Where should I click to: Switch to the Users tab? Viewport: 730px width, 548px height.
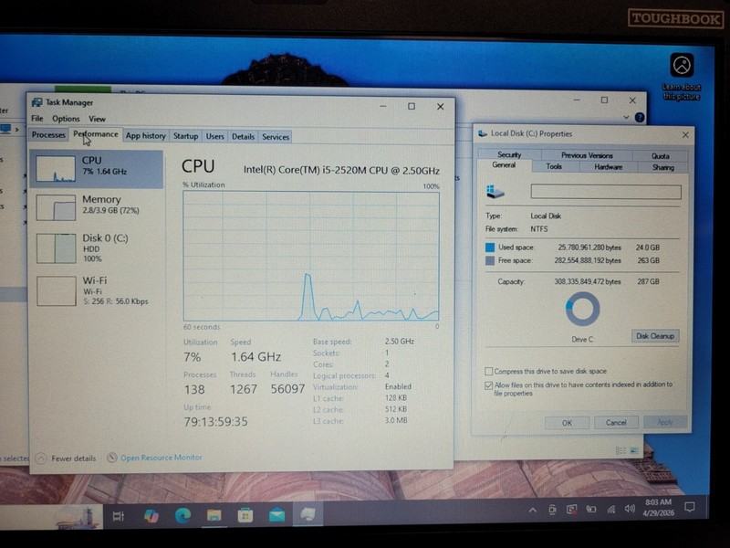(215, 136)
